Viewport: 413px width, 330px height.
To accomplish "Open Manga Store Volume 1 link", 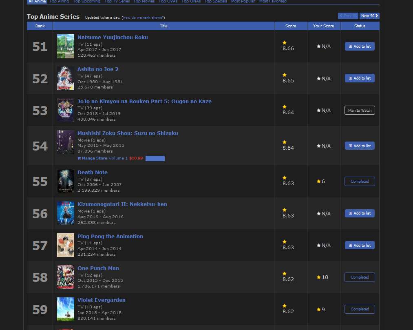I will point(102,158).
